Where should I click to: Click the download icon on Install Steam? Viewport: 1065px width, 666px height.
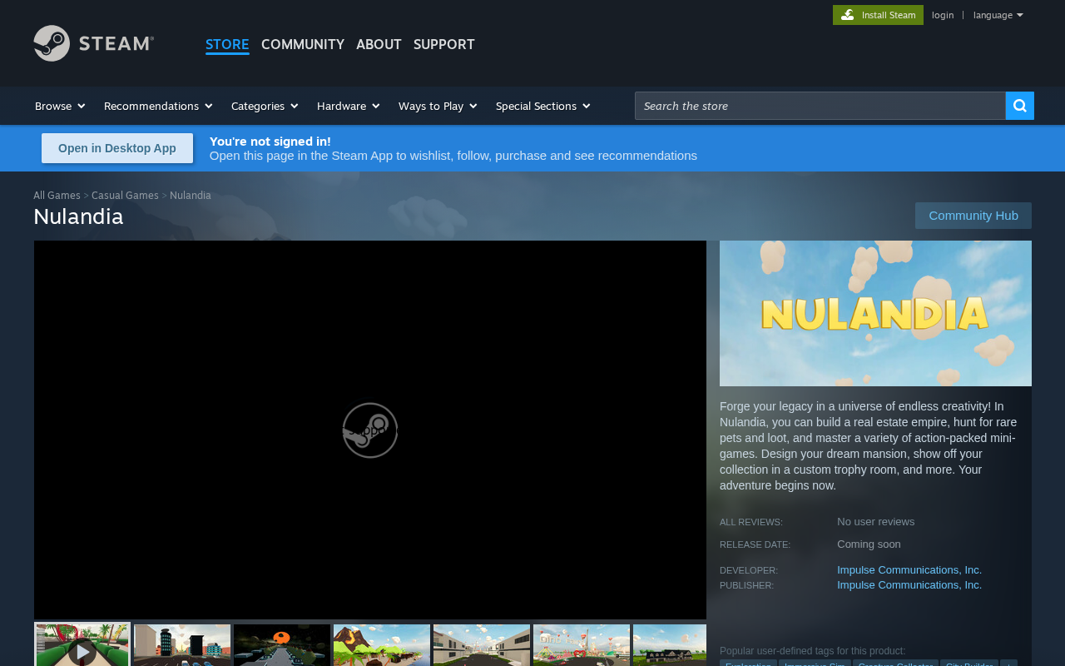coord(846,14)
